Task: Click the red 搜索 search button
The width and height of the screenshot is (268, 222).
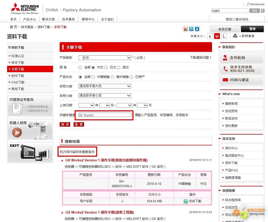Action: (x=65, y=124)
